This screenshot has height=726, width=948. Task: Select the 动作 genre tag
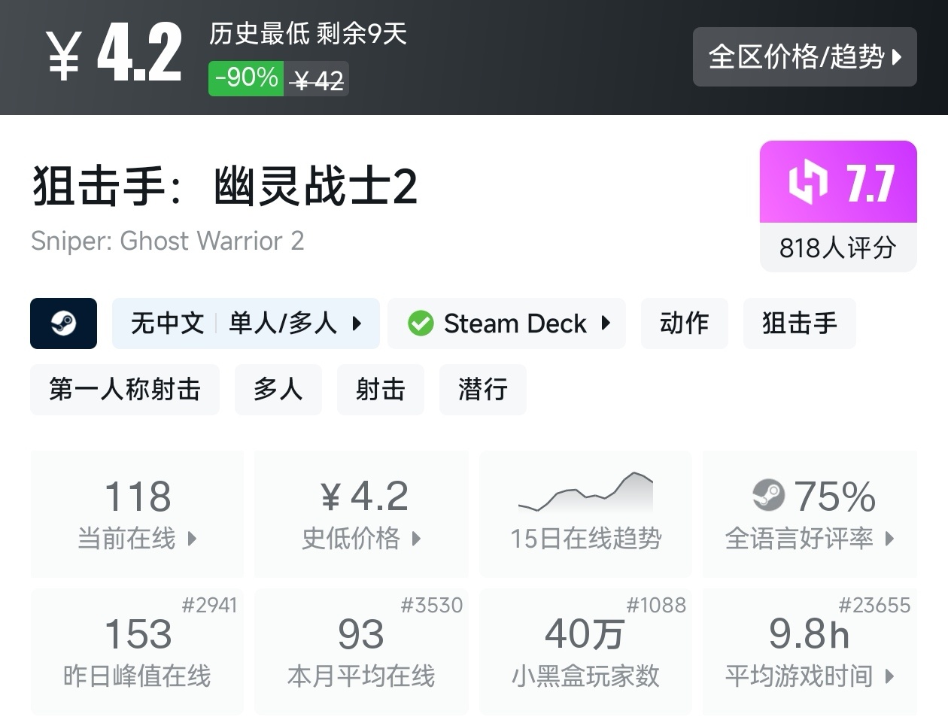pyautogui.click(x=684, y=324)
